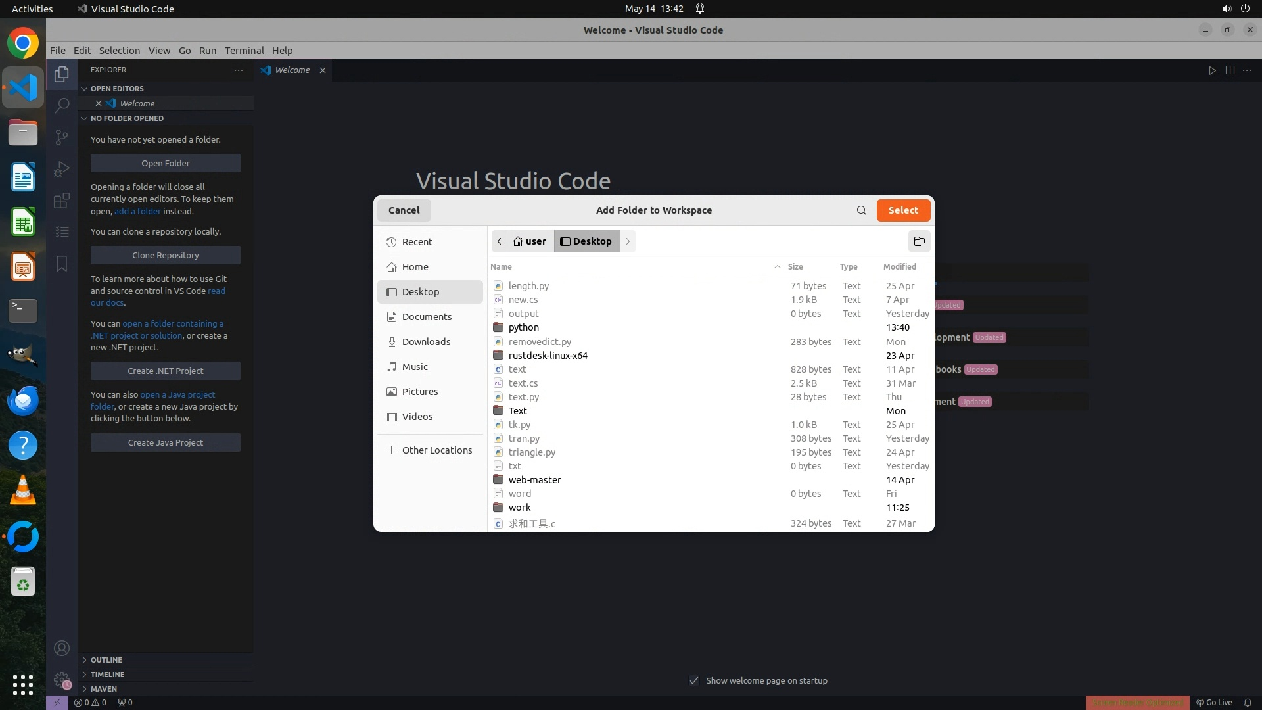The image size is (1262, 710).
Task: Expand the Timeline section
Action: 107,674
